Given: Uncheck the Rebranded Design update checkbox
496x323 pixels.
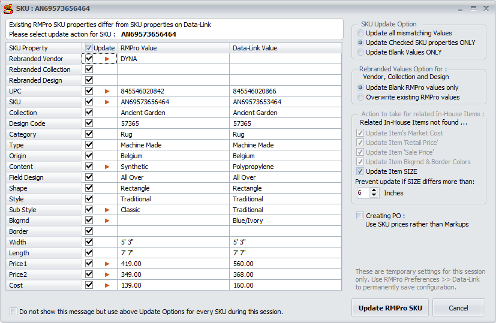Looking at the screenshot, I should click(89, 80).
